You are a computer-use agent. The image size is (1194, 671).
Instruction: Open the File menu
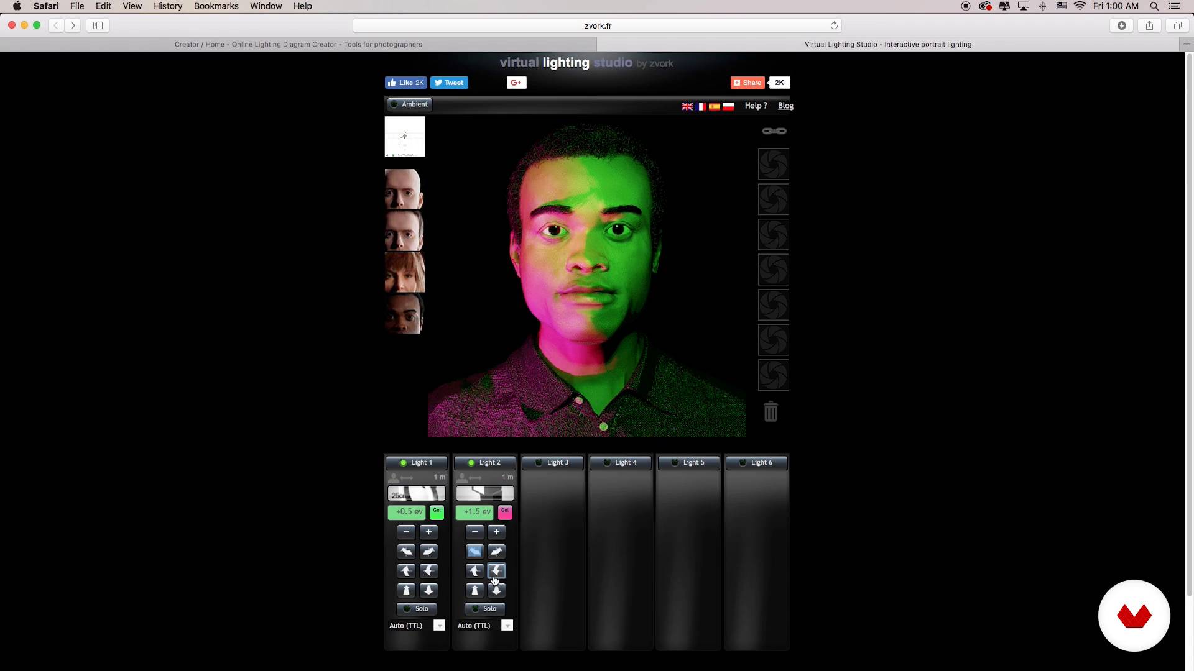[x=77, y=6]
